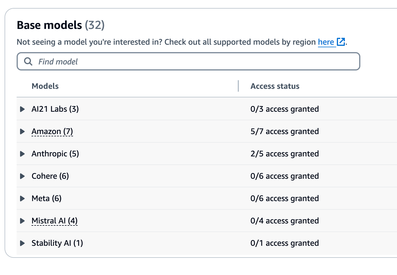Click the search magnifier icon
The height and width of the screenshot is (275, 397).
[x=28, y=62]
